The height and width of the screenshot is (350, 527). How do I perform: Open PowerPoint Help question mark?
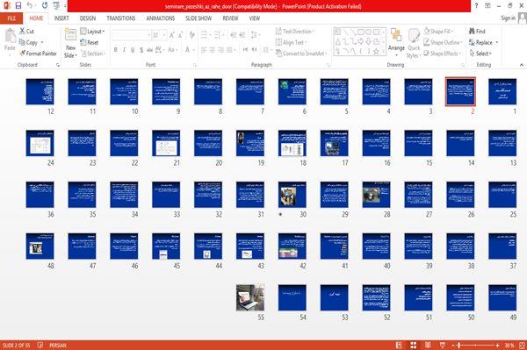coord(476,6)
